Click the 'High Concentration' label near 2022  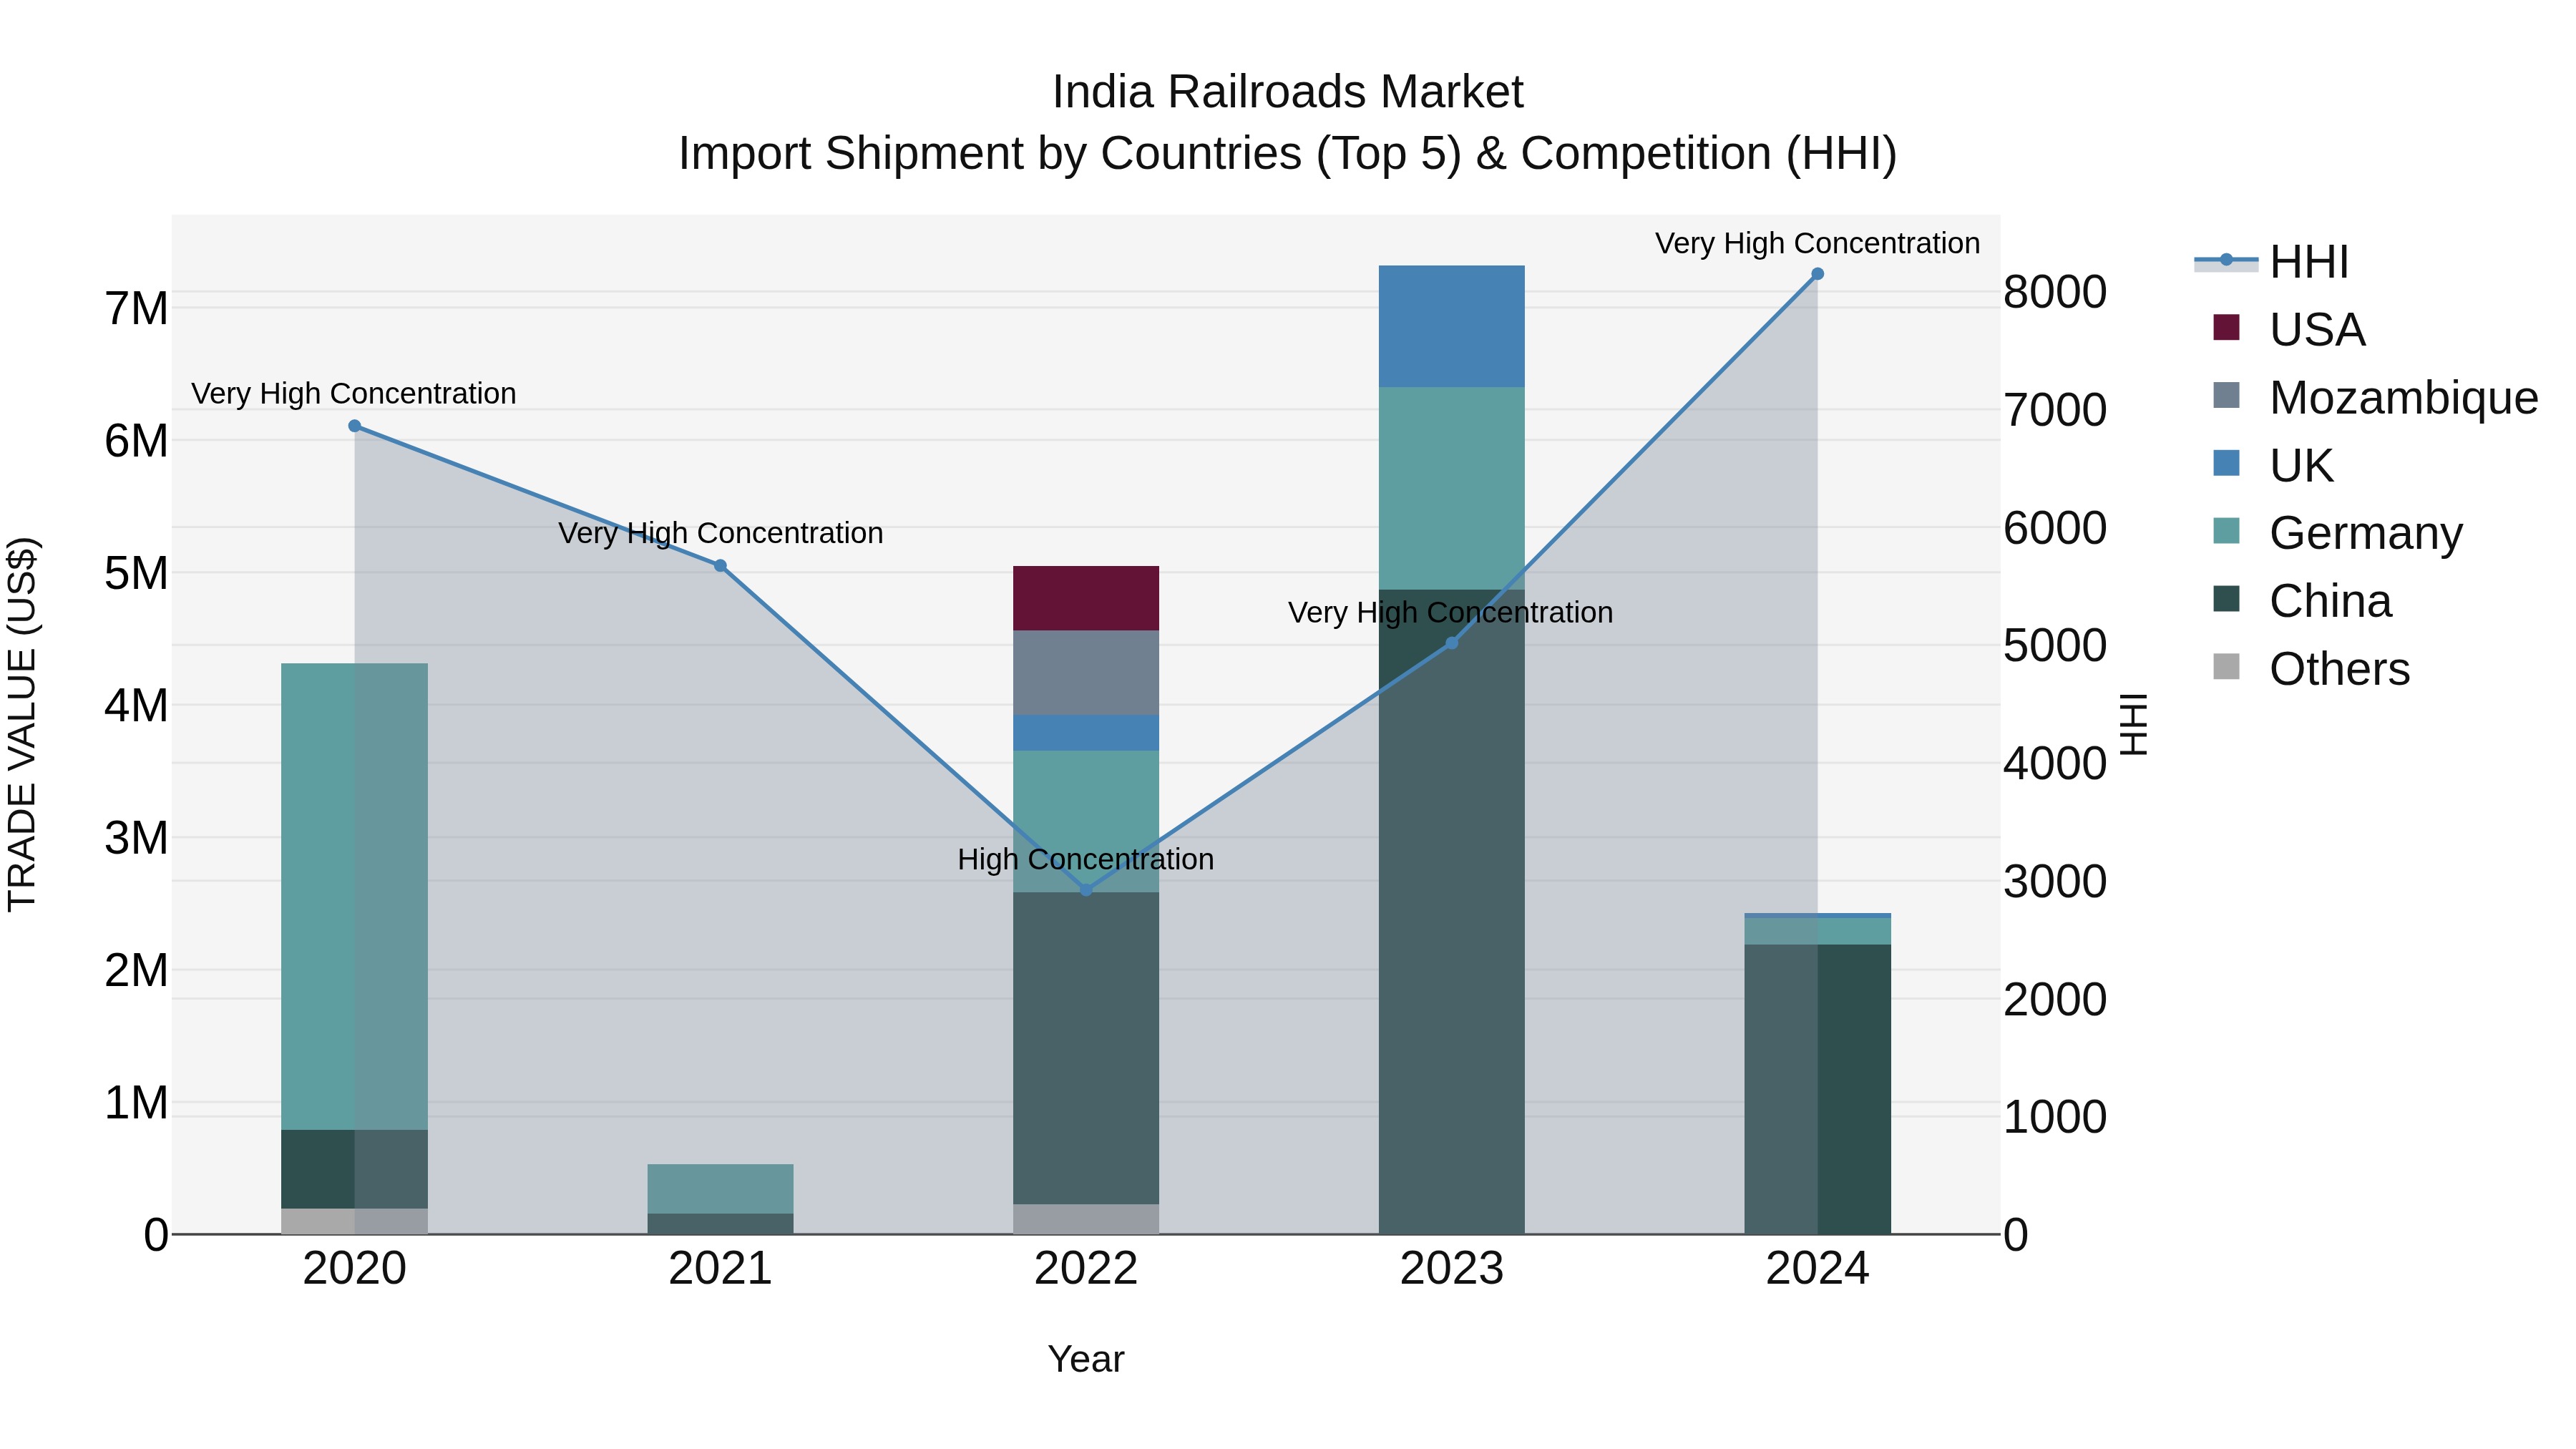pos(1086,859)
